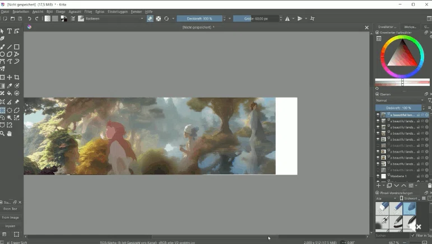Image resolution: width=432 pixels, height=244 pixels.
Task: Select the Multibrush tool
Action: click(x=2, y=68)
